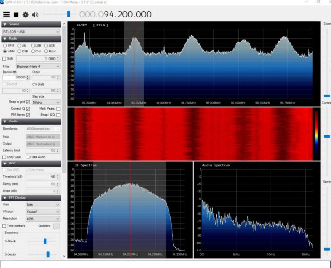331x268 pixels.
Task: Open the RTL-SDR / USB source dropdown
Action: tap(31, 32)
